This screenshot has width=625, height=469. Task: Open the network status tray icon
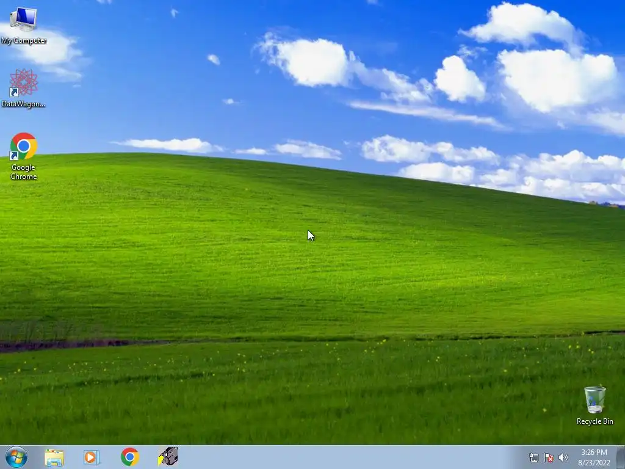pos(533,457)
